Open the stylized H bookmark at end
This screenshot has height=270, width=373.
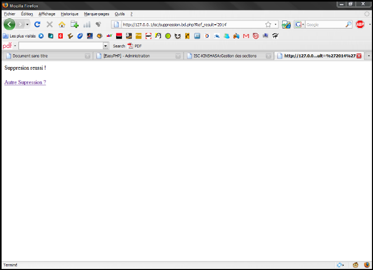point(275,36)
